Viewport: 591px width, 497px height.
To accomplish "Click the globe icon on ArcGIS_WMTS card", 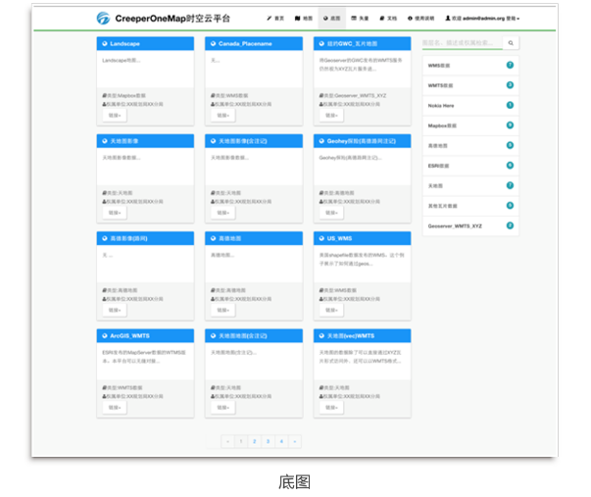I will point(104,335).
